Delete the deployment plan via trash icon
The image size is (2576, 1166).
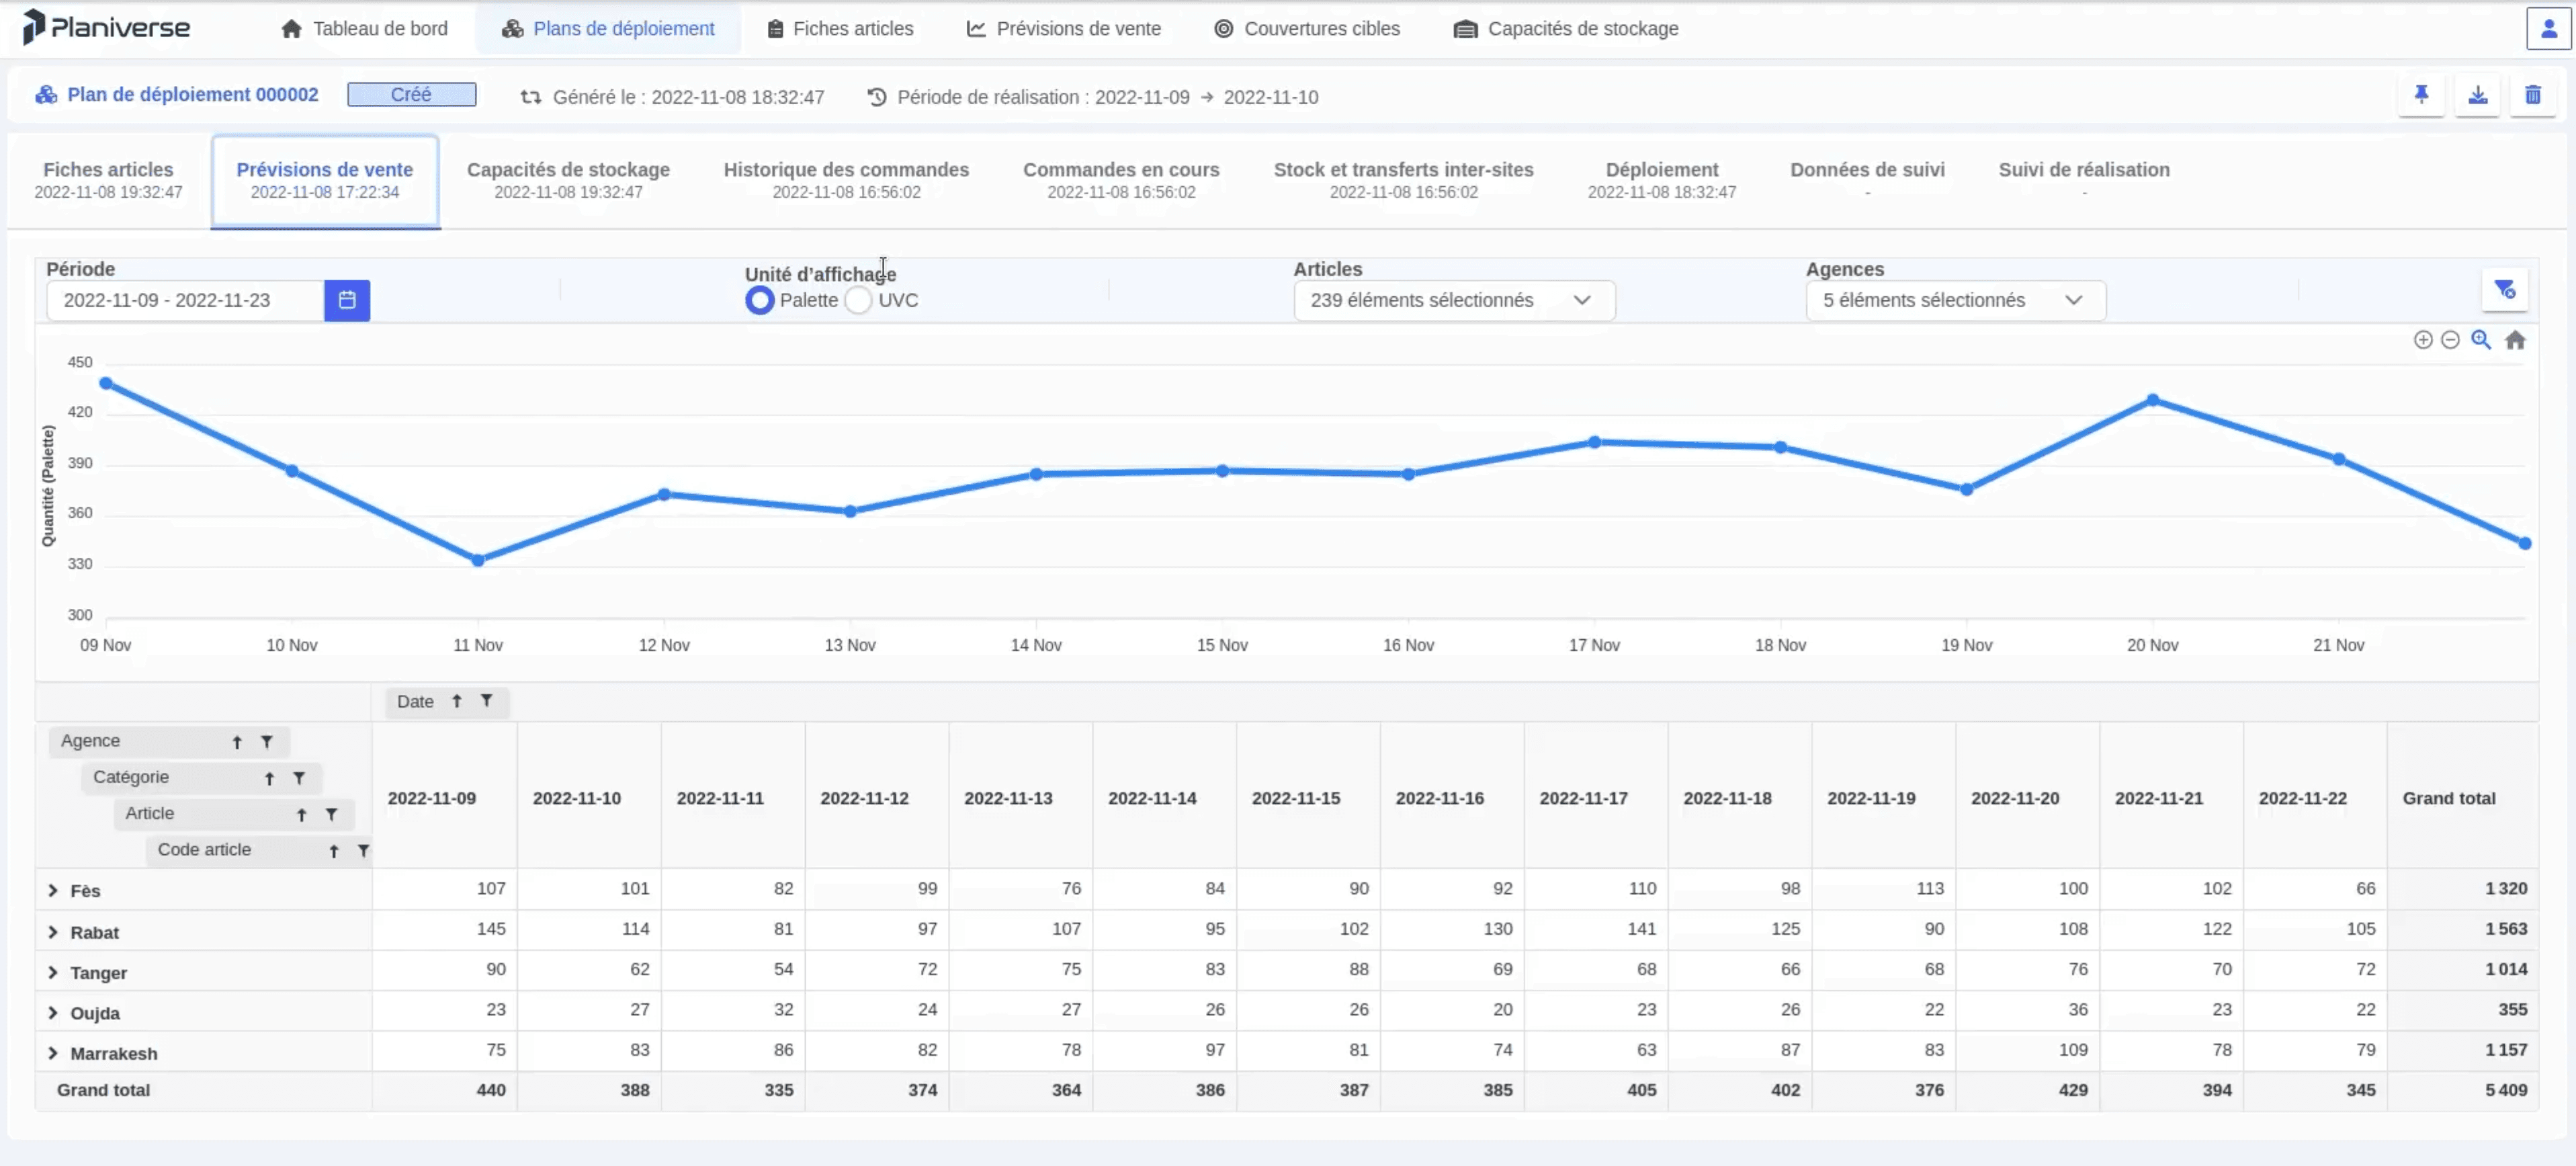coord(2533,95)
